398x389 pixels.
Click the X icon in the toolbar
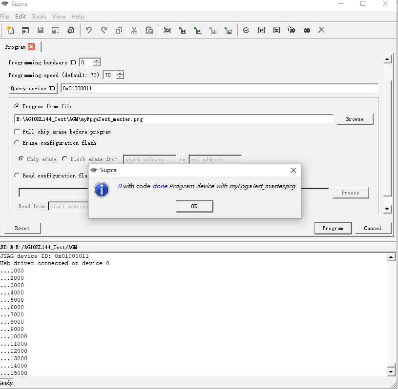(x=321, y=30)
